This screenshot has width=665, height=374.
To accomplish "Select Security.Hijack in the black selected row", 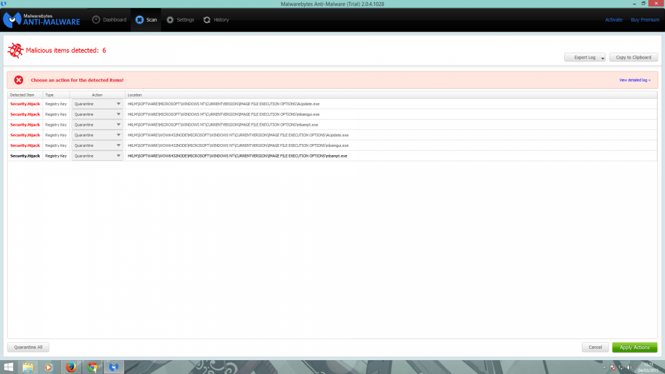I will [25, 156].
